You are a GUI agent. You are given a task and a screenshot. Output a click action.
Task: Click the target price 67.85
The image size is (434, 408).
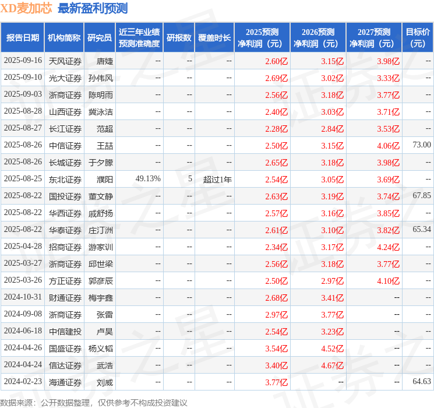(422, 196)
